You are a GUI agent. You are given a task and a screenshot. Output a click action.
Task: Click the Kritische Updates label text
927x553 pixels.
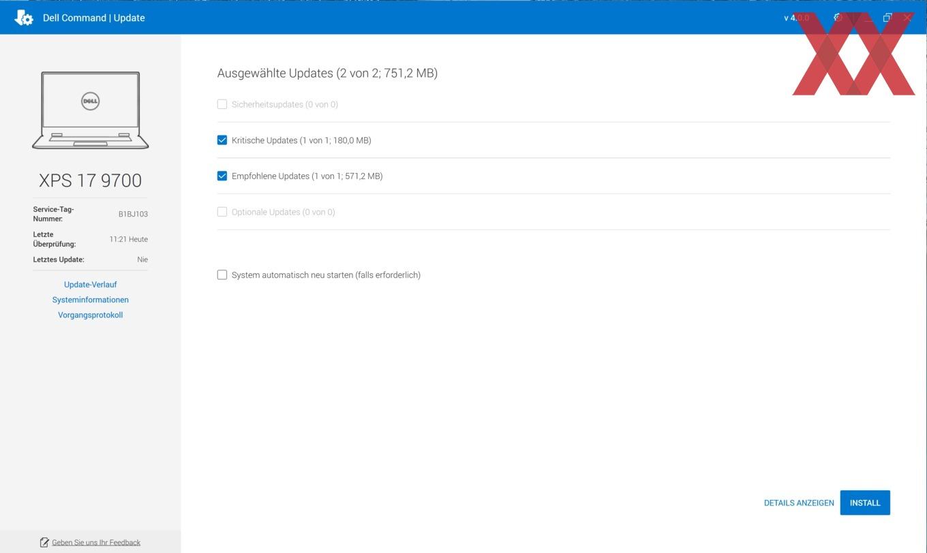coord(301,140)
